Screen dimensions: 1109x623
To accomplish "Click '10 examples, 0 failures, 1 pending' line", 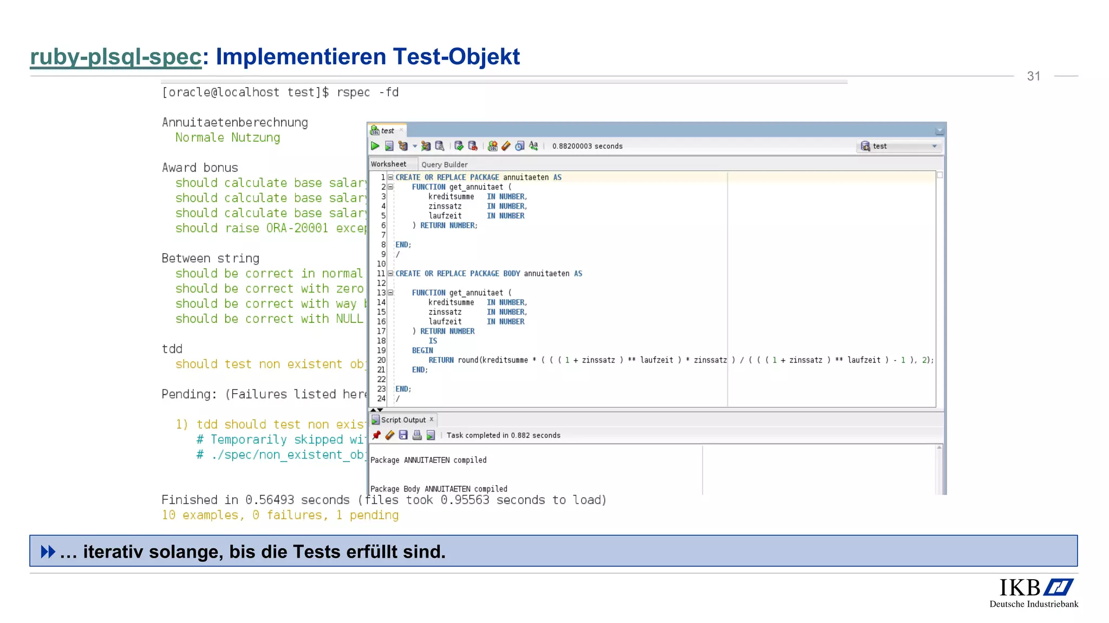I will tap(280, 515).
